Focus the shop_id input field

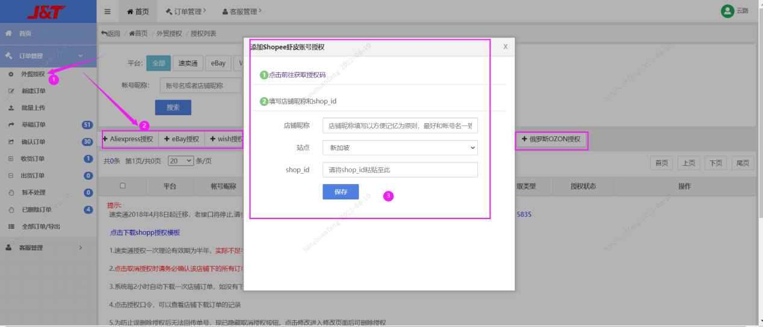pyautogui.click(x=400, y=170)
